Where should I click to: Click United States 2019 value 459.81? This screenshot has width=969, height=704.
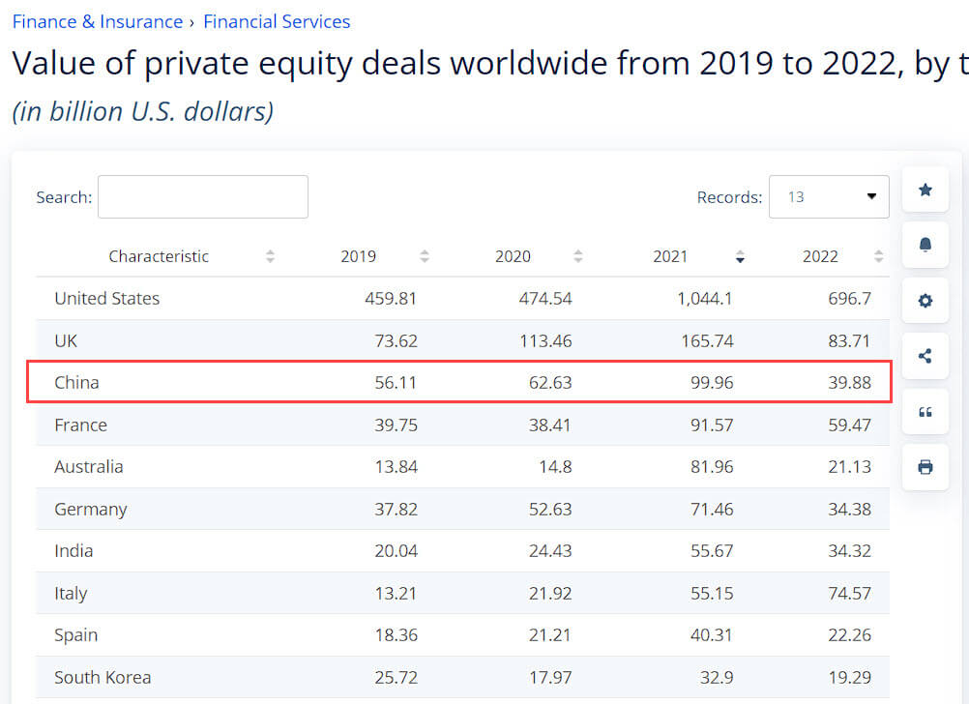tap(391, 299)
